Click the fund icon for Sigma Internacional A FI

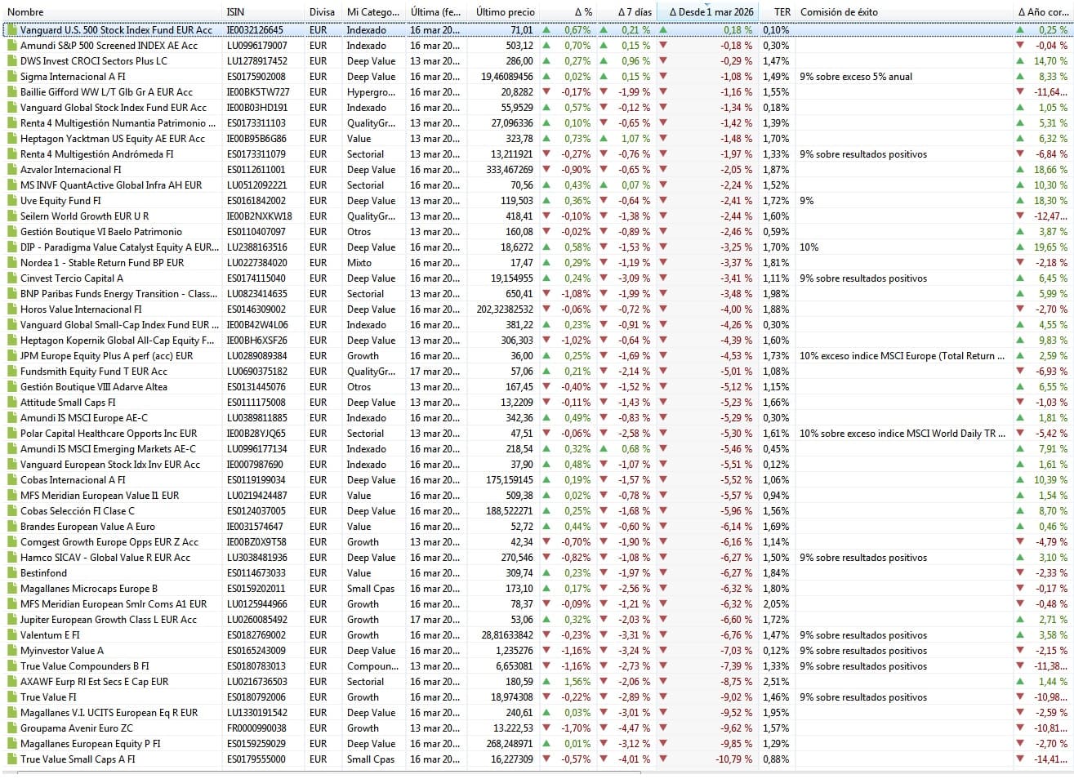11,77
